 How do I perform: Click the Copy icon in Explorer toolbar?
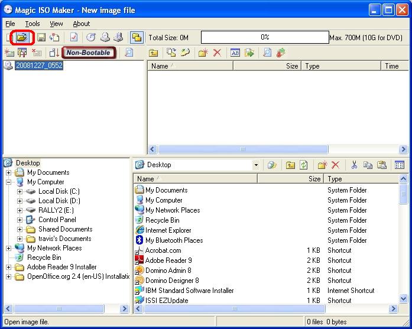tap(368, 165)
